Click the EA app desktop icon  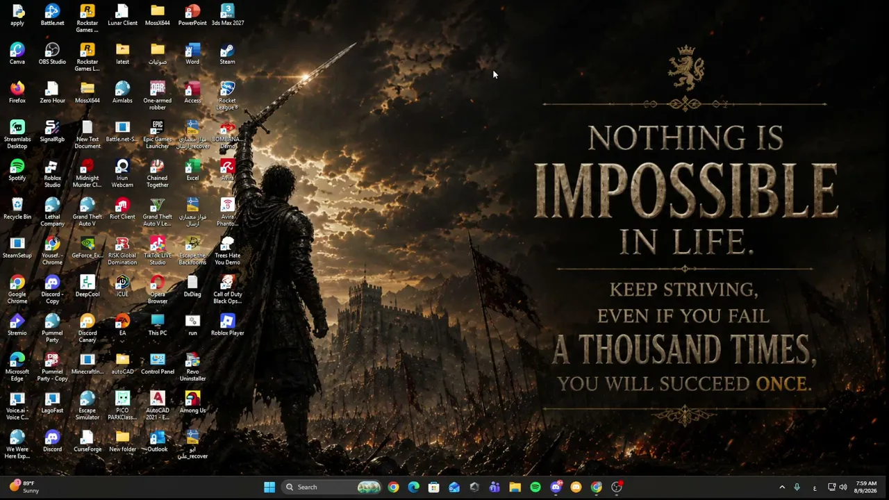(122, 326)
